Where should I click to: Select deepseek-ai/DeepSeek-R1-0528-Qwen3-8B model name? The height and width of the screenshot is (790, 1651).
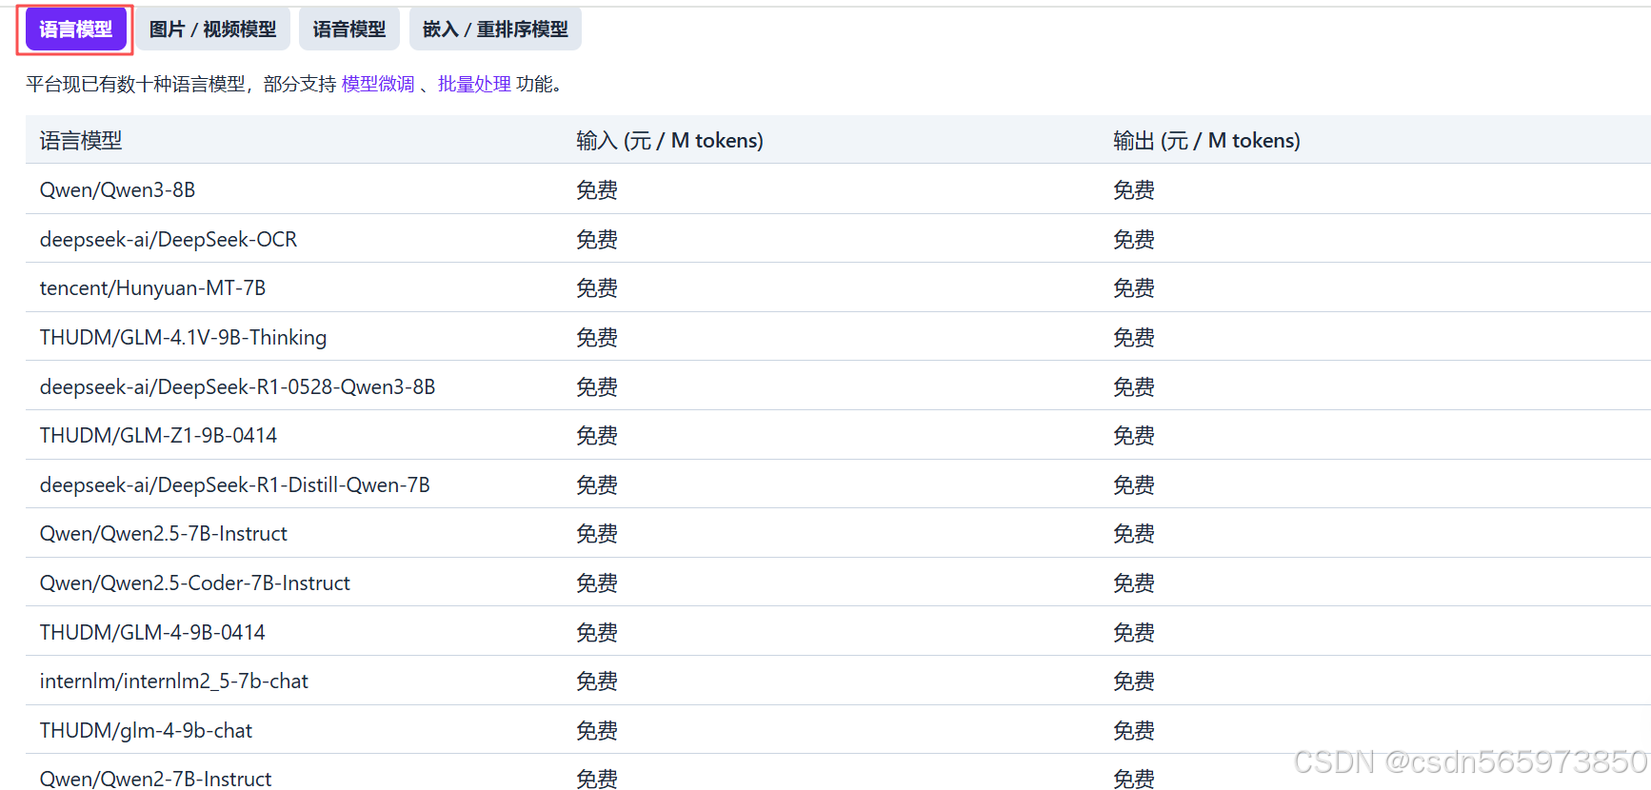click(x=237, y=386)
